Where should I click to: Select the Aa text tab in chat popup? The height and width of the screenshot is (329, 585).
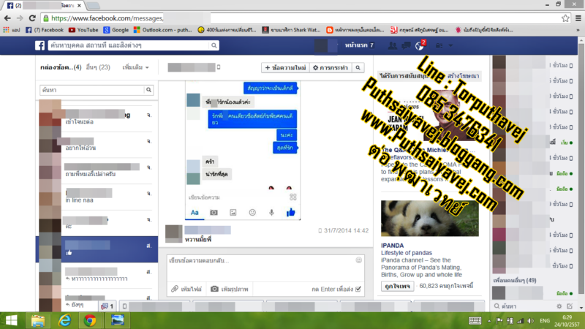195,213
